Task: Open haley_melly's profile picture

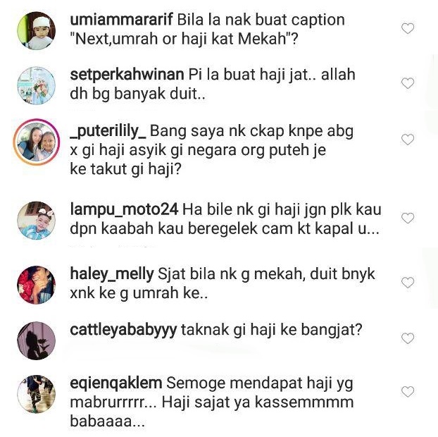Action: (x=37, y=285)
